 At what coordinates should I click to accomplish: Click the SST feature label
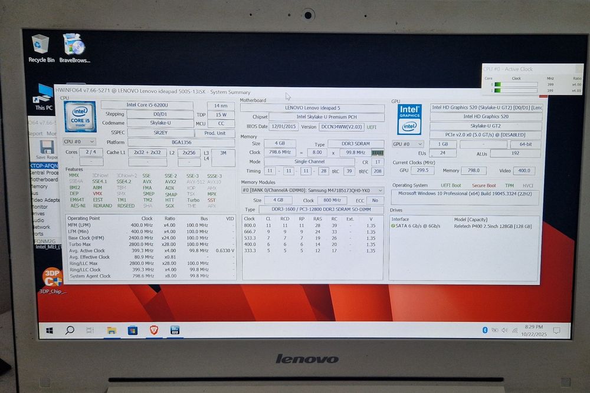pyautogui.click(x=211, y=200)
